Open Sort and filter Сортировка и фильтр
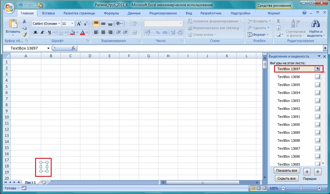 [x=295, y=28]
